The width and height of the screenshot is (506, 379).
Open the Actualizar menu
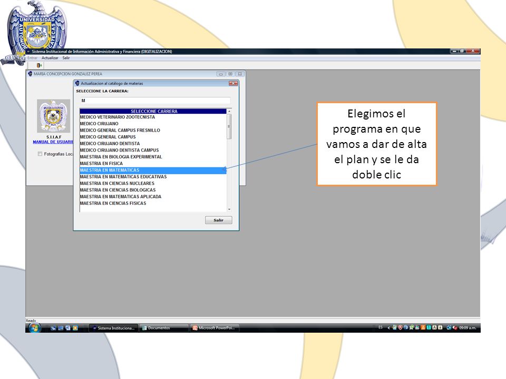pyautogui.click(x=50, y=58)
